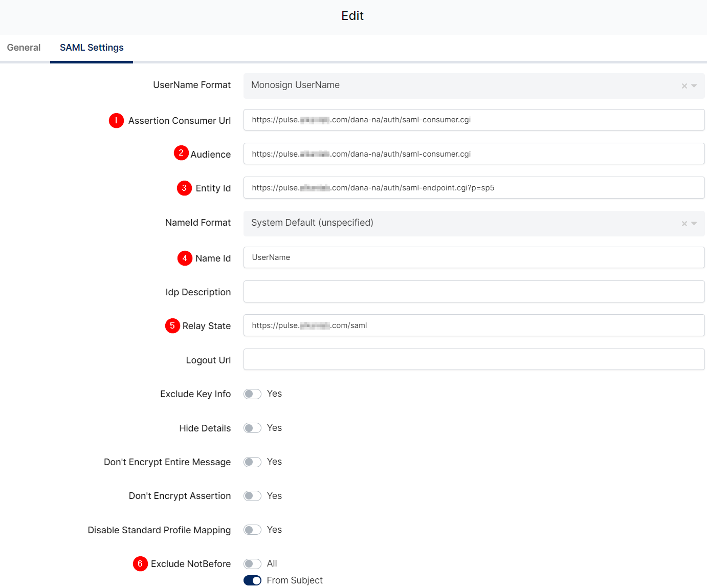Image resolution: width=707 pixels, height=587 pixels.
Task: Expand the NameId Format dropdown arrow
Action: [x=694, y=224]
